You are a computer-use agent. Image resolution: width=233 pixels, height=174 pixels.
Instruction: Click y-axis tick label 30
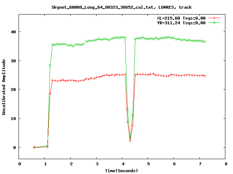[x=13, y=61]
